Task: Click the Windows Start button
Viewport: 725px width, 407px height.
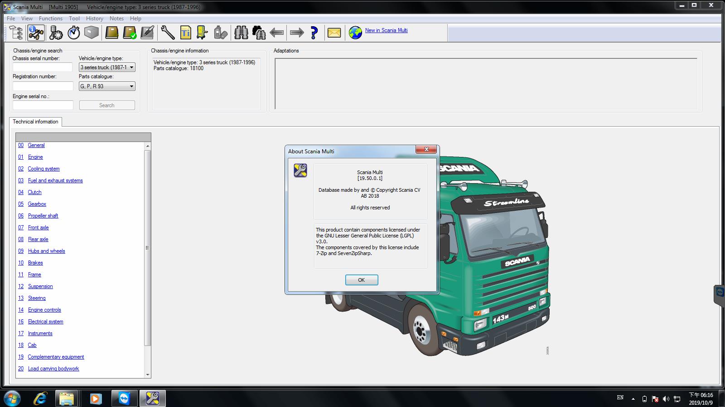Action: click(12, 398)
